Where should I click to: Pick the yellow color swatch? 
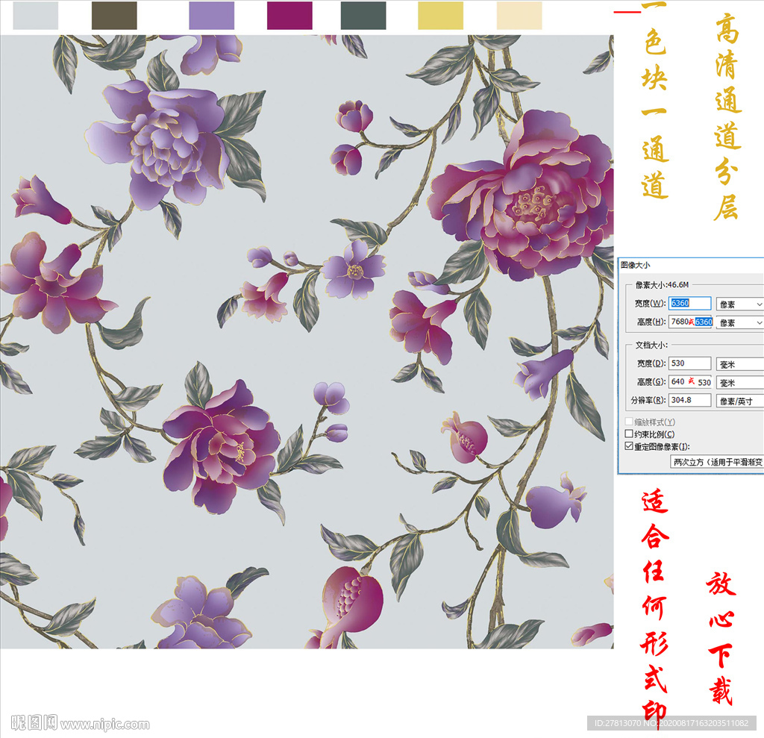[440, 15]
